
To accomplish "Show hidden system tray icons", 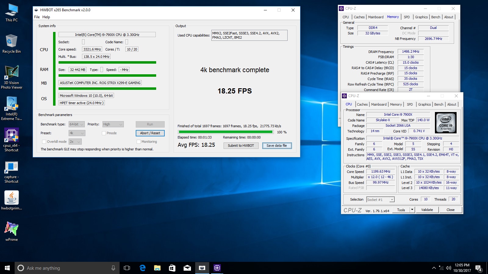I will 434,268.
